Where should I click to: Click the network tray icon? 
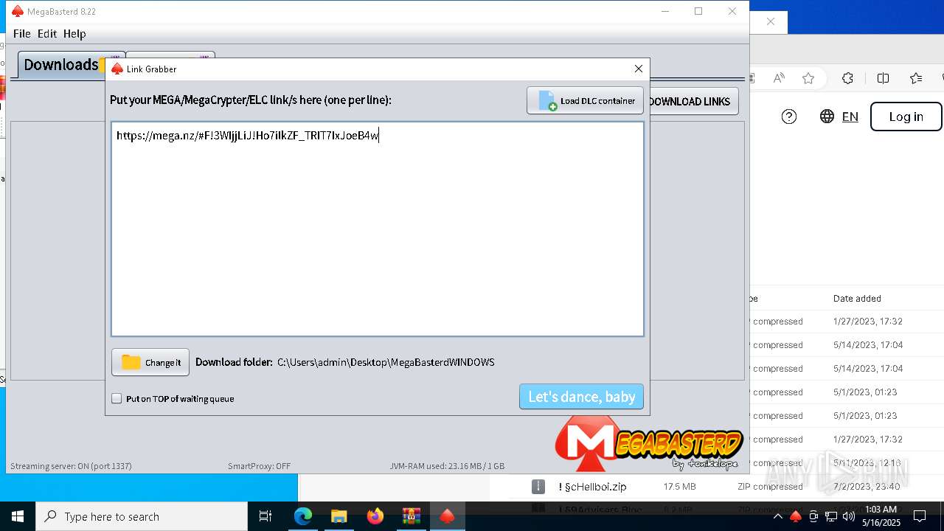point(831,516)
